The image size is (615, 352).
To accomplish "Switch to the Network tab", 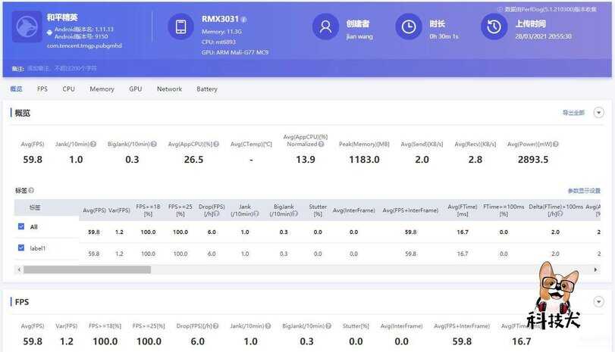I will 169,89.
